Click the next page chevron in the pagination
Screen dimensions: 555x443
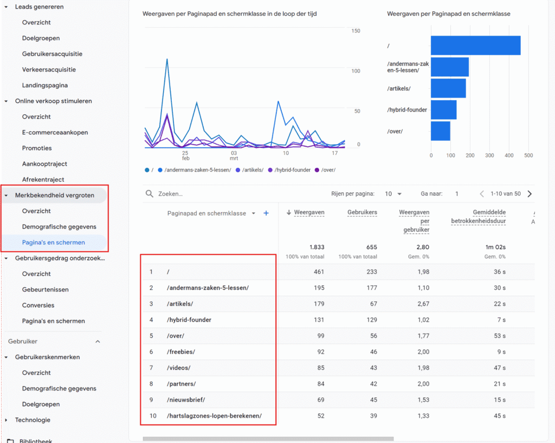point(530,193)
